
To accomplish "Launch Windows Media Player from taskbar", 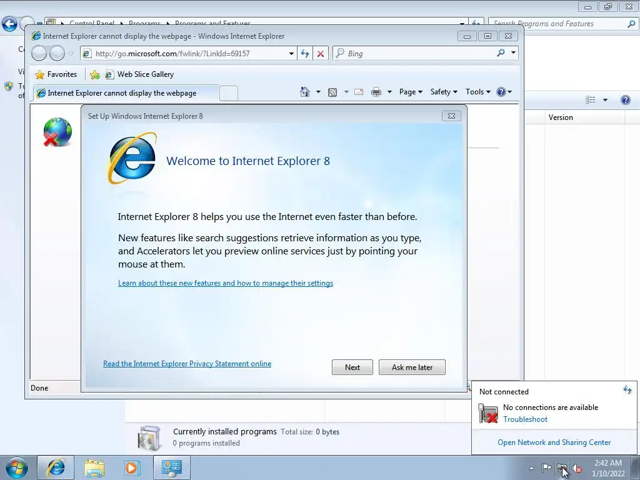I will pos(132,468).
